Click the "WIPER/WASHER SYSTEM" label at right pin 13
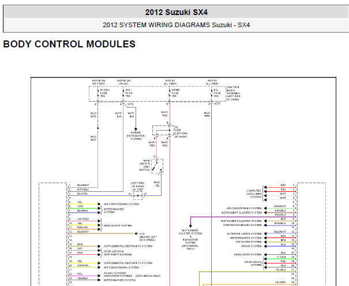 pyautogui.click(x=246, y=238)
